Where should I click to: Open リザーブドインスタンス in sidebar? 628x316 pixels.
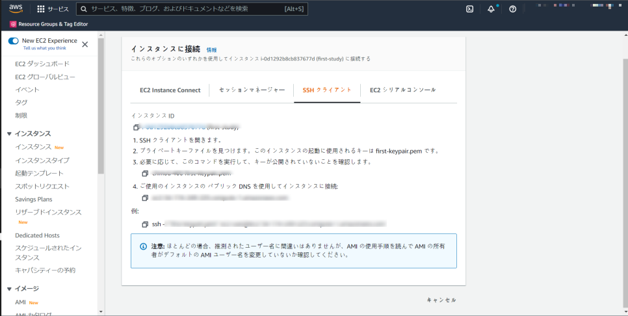point(48,212)
